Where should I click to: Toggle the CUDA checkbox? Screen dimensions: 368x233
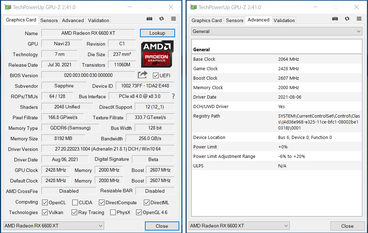[x=75, y=202]
